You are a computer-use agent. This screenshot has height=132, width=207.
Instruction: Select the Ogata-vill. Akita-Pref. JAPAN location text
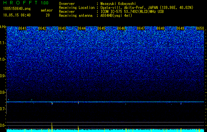tap(147, 8)
